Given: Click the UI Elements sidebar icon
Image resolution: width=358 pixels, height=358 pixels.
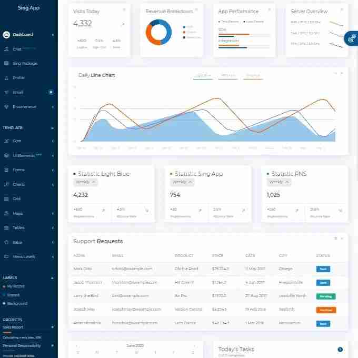Looking at the screenshot, I should 6,155.
